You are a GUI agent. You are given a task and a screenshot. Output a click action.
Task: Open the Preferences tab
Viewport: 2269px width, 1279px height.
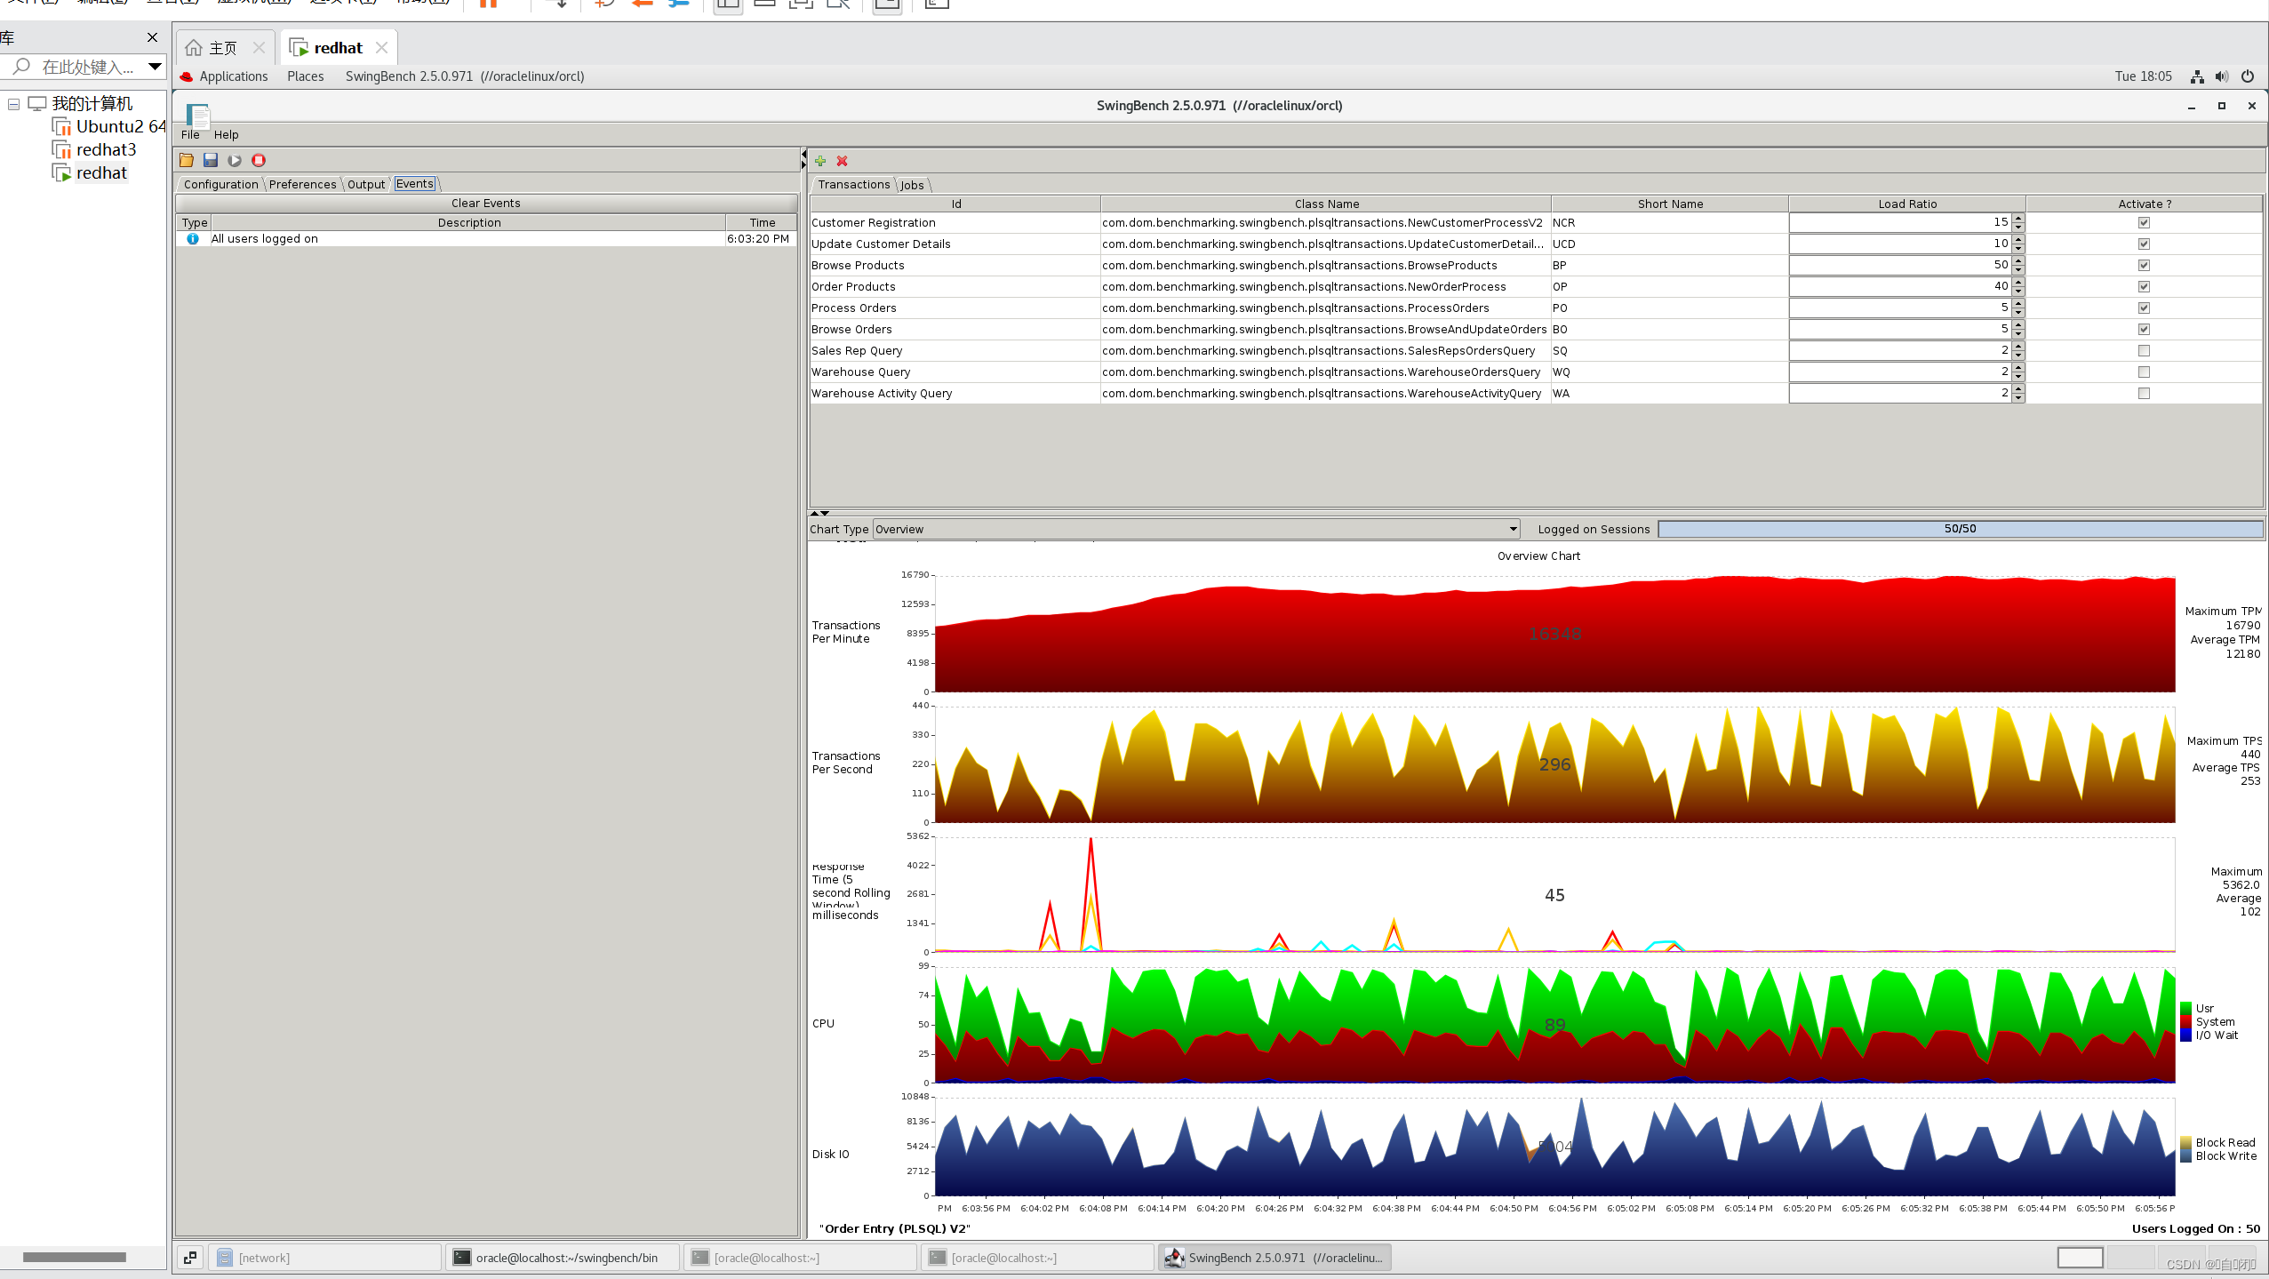302,185
